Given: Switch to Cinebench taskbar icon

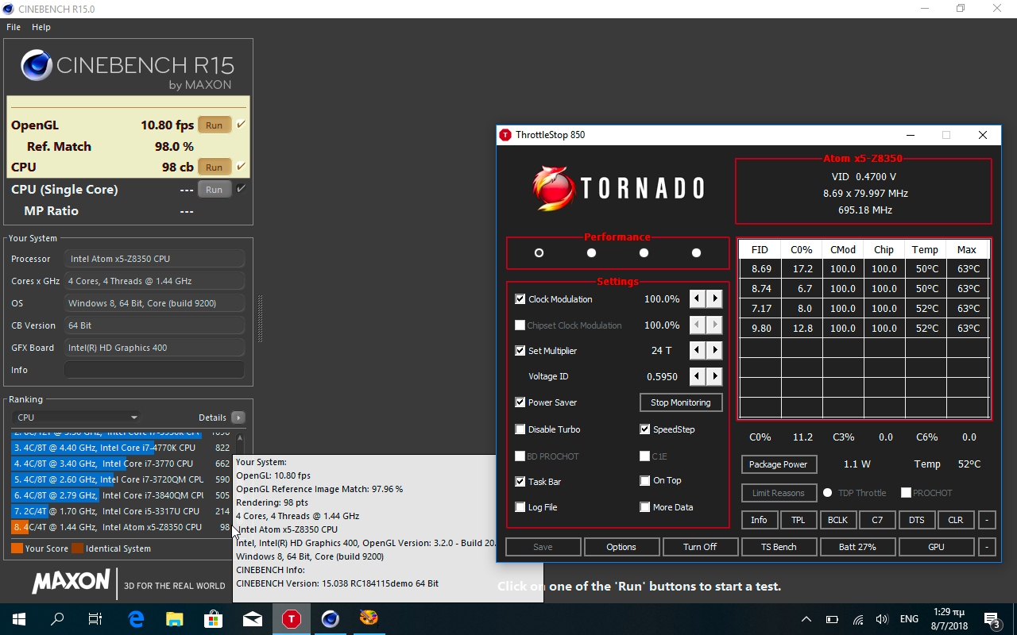Looking at the screenshot, I should tap(331, 619).
